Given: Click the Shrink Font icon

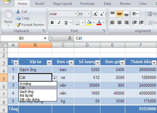Looking at the screenshot, I should pyautogui.click(x=102, y=14).
